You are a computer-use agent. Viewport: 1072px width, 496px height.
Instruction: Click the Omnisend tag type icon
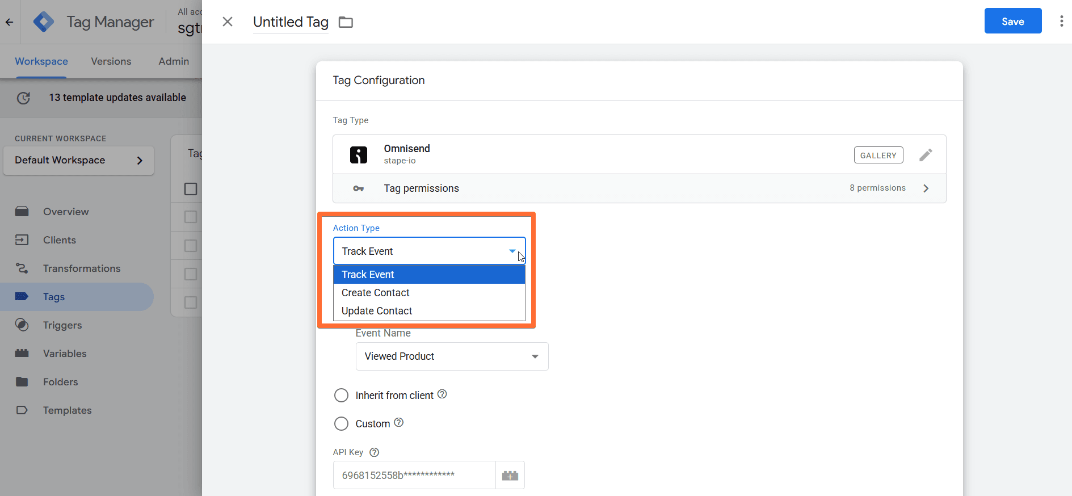click(x=359, y=154)
